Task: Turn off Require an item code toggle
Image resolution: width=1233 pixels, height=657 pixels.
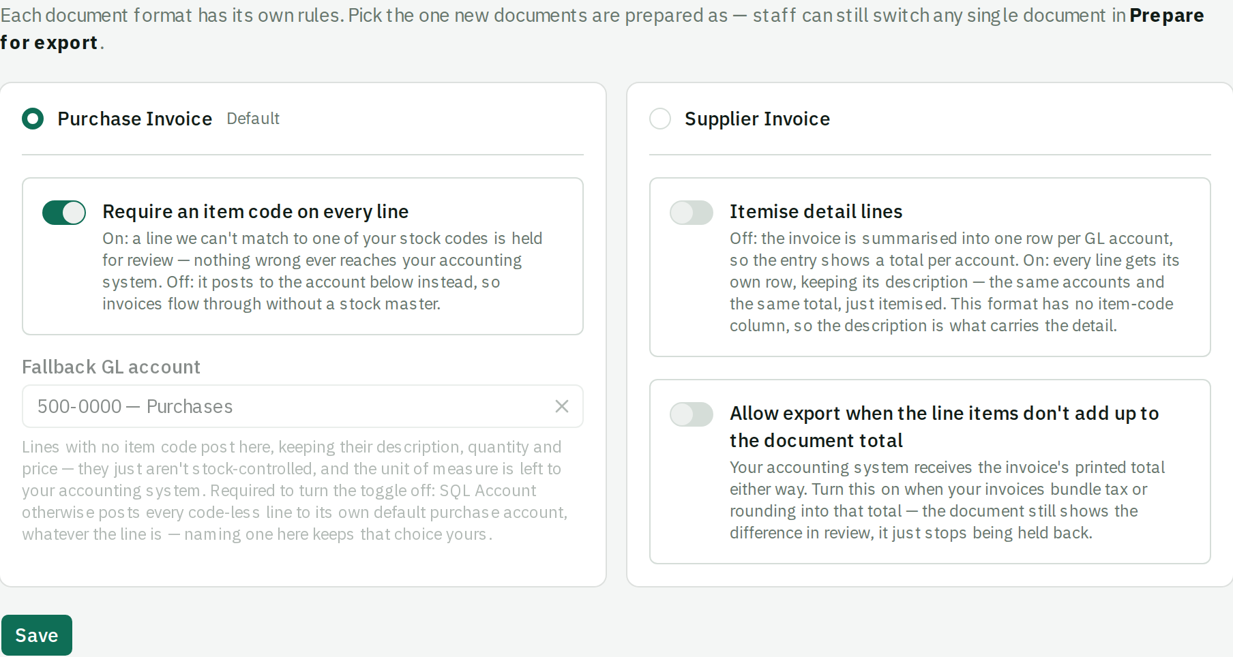Action: (64, 213)
